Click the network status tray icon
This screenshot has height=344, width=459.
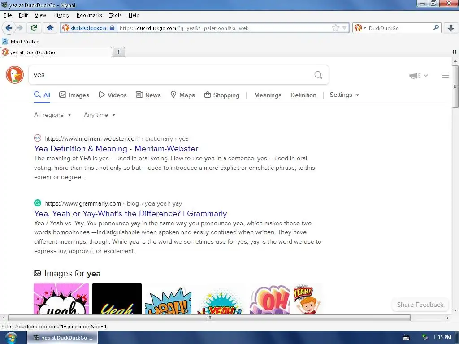[x=425, y=338]
